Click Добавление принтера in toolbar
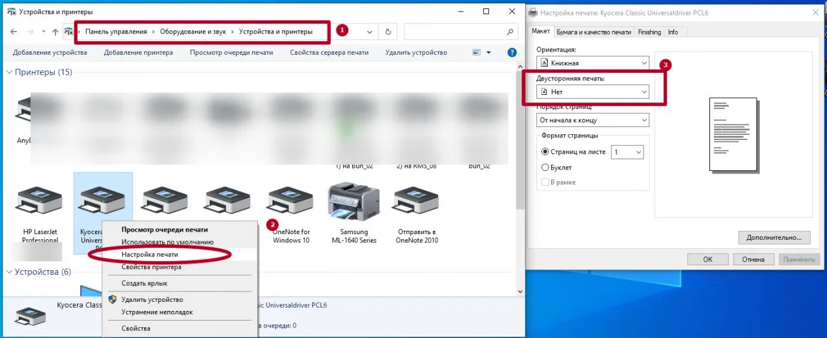Viewport: 827px width, 338px height. tap(138, 53)
